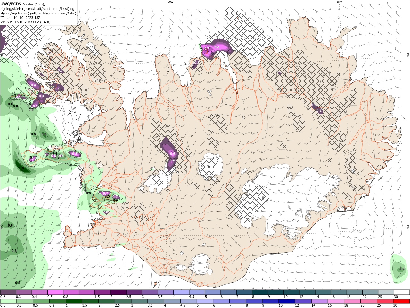The image size is (410, 308).
Task: Pick the darkest green 1–1.5 rain swatch
Action: (x=74, y=301)
